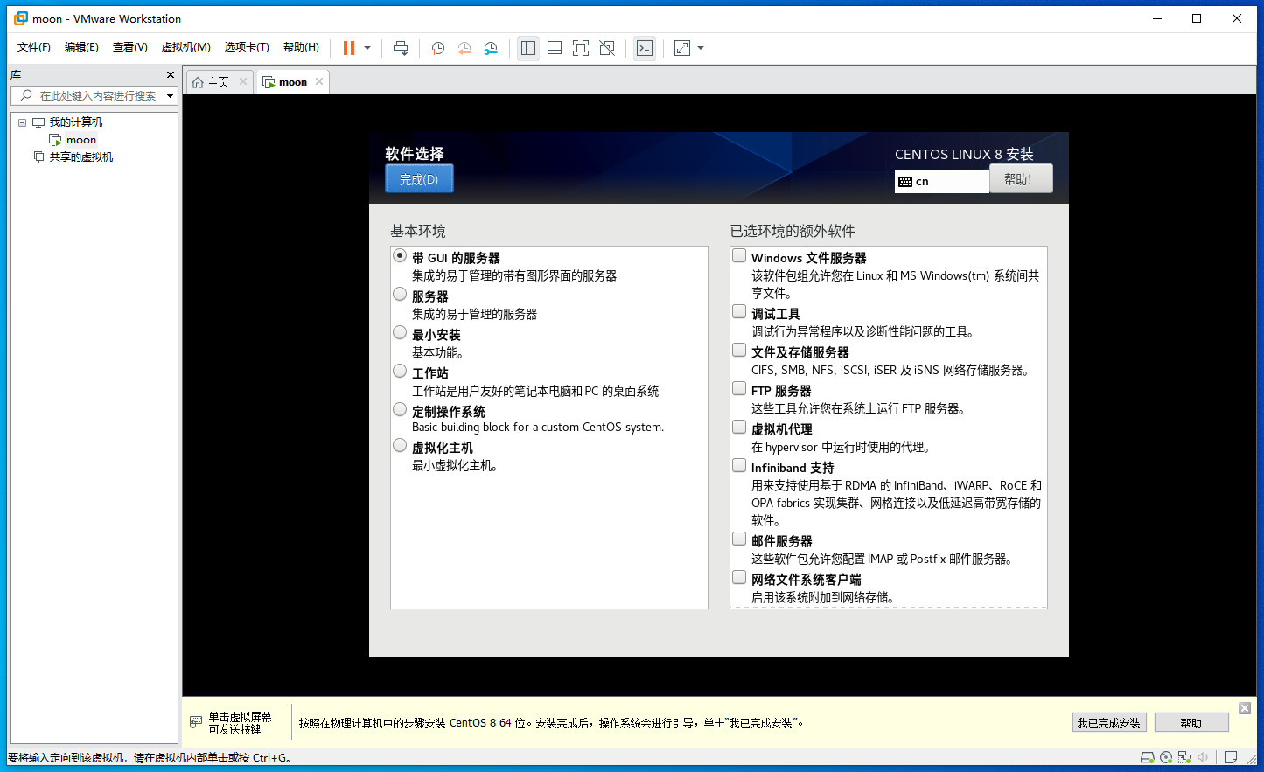The width and height of the screenshot is (1264, 772).
Task: Select the moon VM in the library tree
Action: coord(81,140)
